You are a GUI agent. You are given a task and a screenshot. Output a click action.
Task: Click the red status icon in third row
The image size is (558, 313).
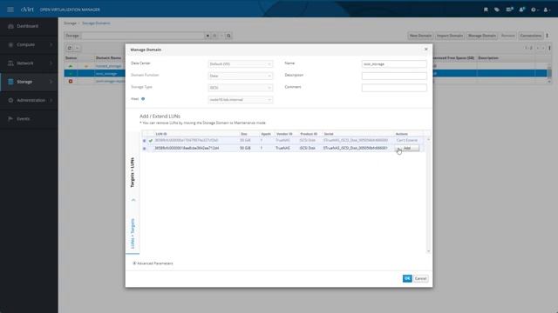[71, 81]
